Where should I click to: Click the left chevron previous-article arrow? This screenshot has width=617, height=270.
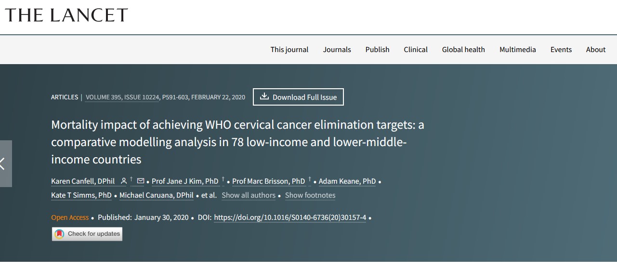coord(4,164)
